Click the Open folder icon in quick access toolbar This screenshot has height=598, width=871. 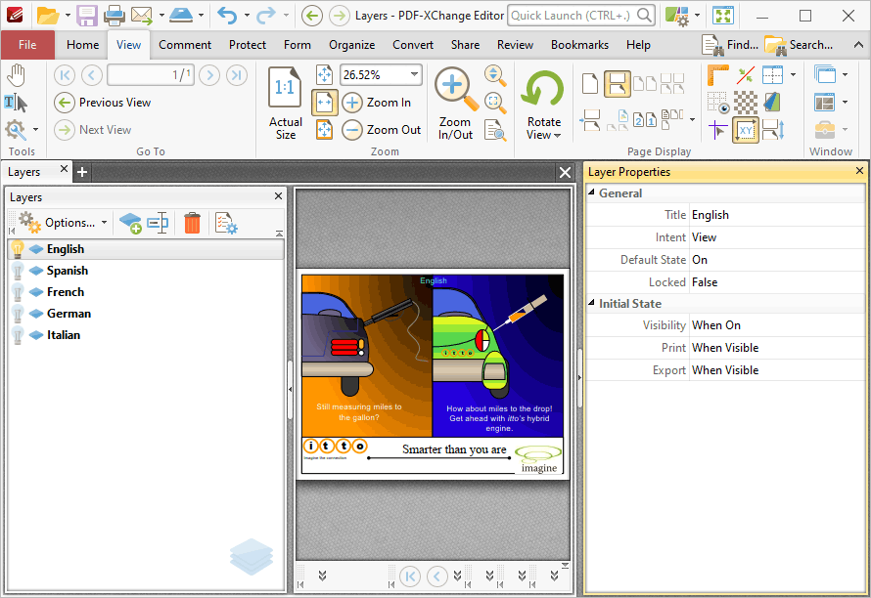pyautogui.click(x=48, y=16)
